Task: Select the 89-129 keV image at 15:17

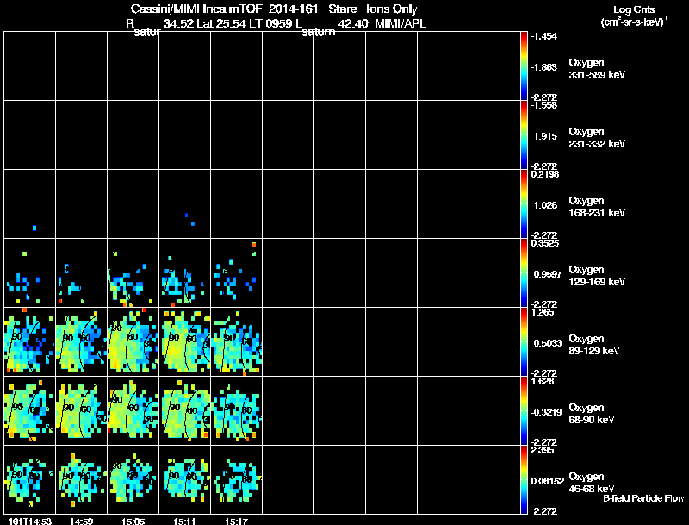Action: coord(236,342)
